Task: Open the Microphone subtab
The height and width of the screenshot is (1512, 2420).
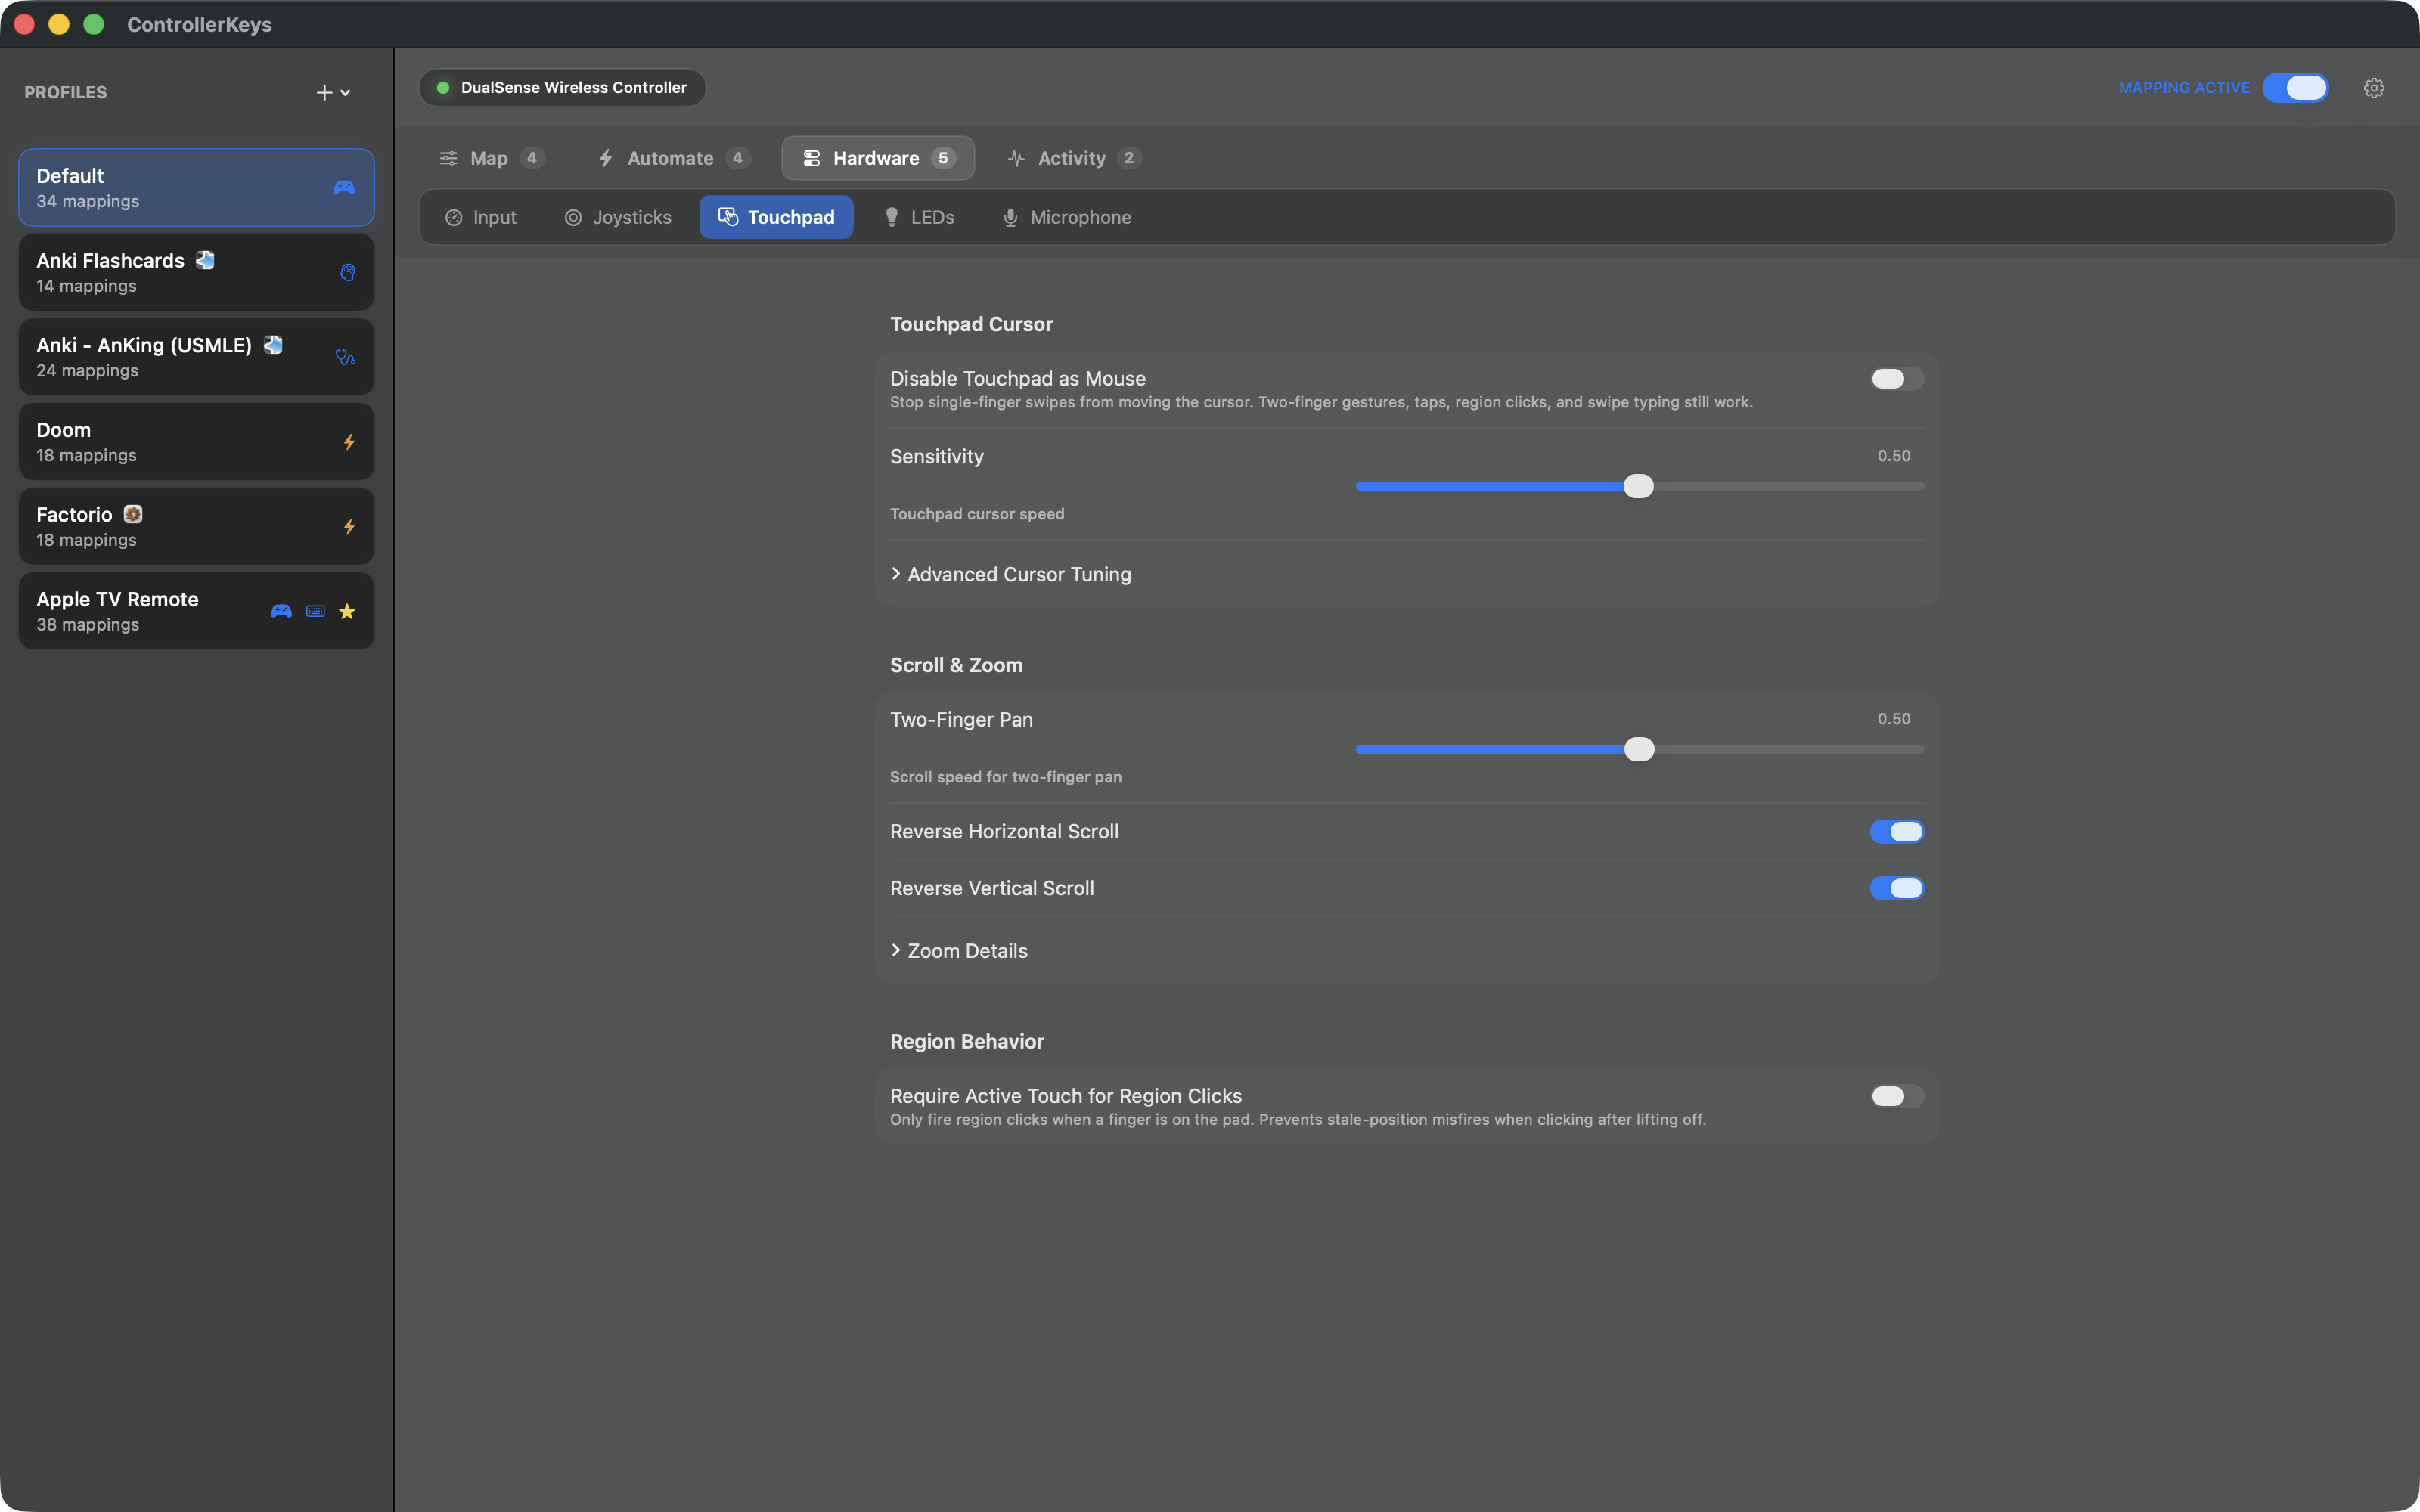Action: pyautogui.click(x=1067, y=217)
